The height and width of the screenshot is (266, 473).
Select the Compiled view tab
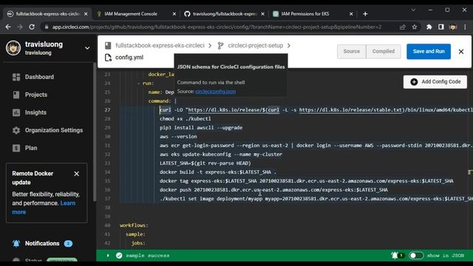[x=383, y=51]
